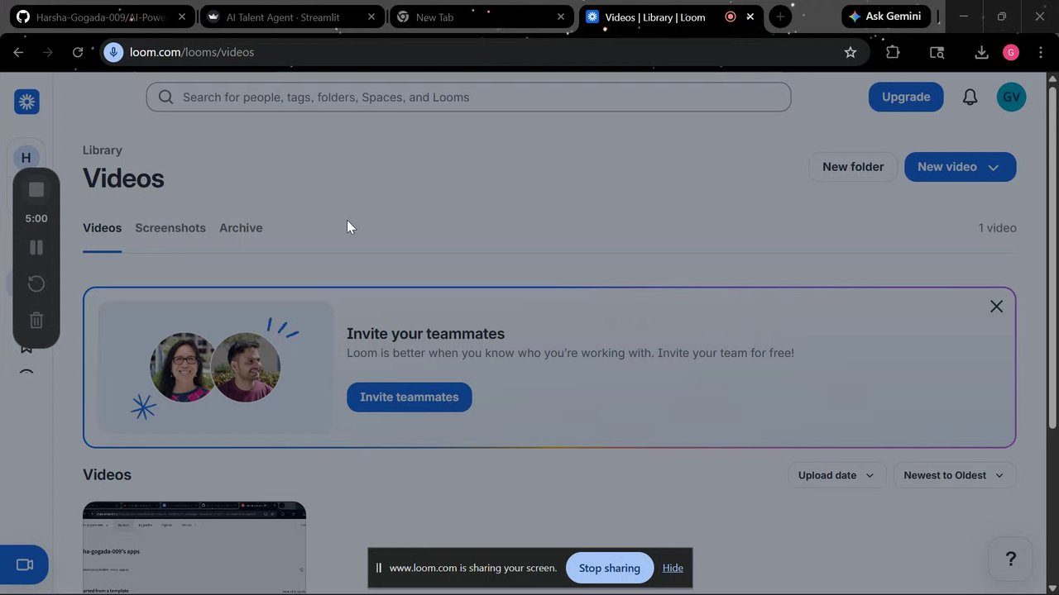The image size is (1059, 595).
Task: Open the H workspace avatar
Action: tap(26, 158)
